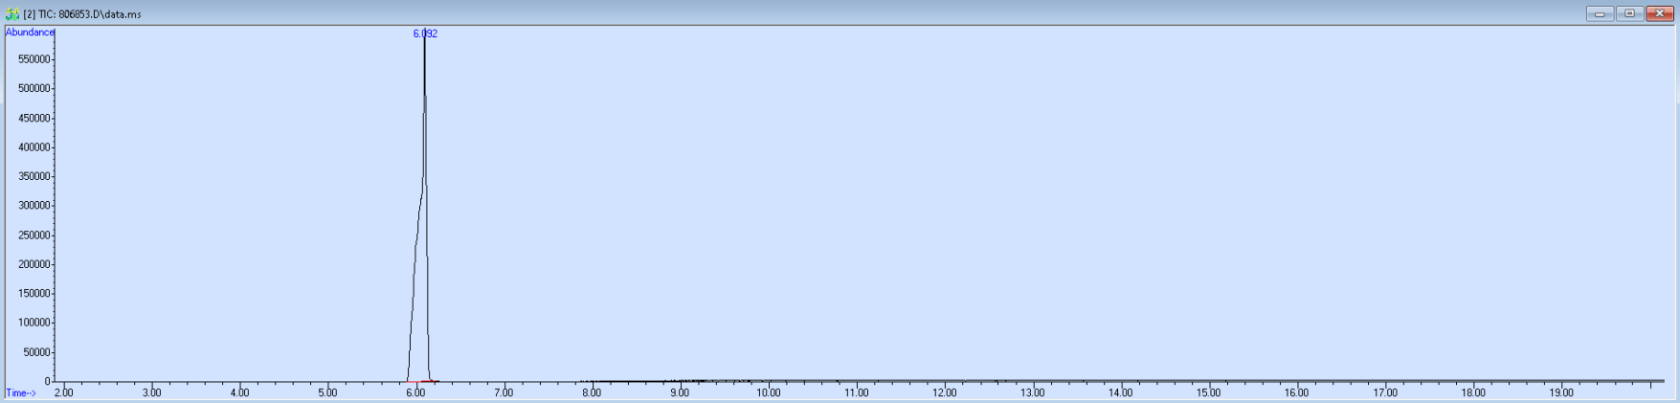Click the 19.00 time axis tick label
This screenshot has height=403, width=1680.
click(1560, 393)
